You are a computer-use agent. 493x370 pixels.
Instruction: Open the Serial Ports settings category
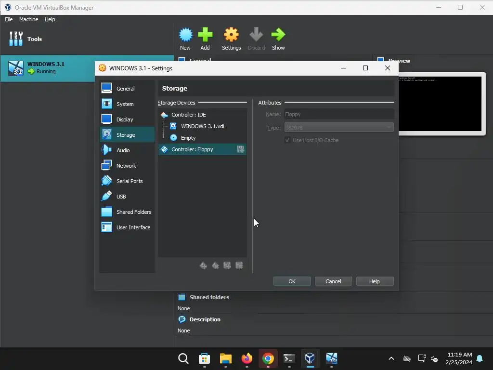pos(127,181)
